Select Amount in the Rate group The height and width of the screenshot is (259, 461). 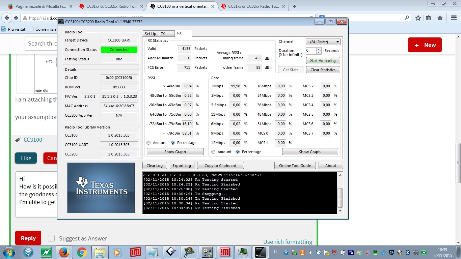pos(213,152)
